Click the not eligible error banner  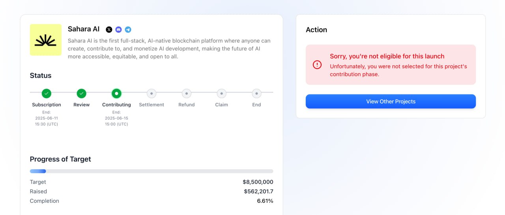[391, 65]
